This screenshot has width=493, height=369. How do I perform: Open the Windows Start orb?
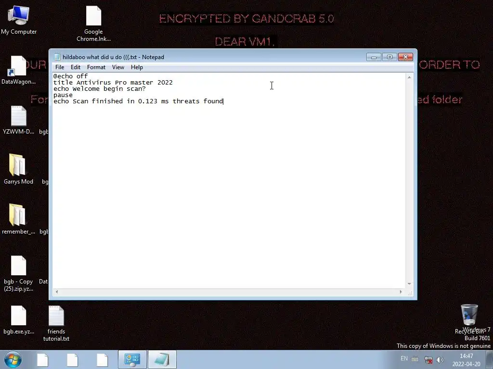click(13, 359)
